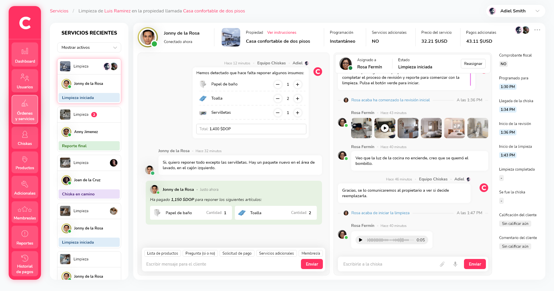Expand the Adiel Smith user menu

[x=516, y=11]
